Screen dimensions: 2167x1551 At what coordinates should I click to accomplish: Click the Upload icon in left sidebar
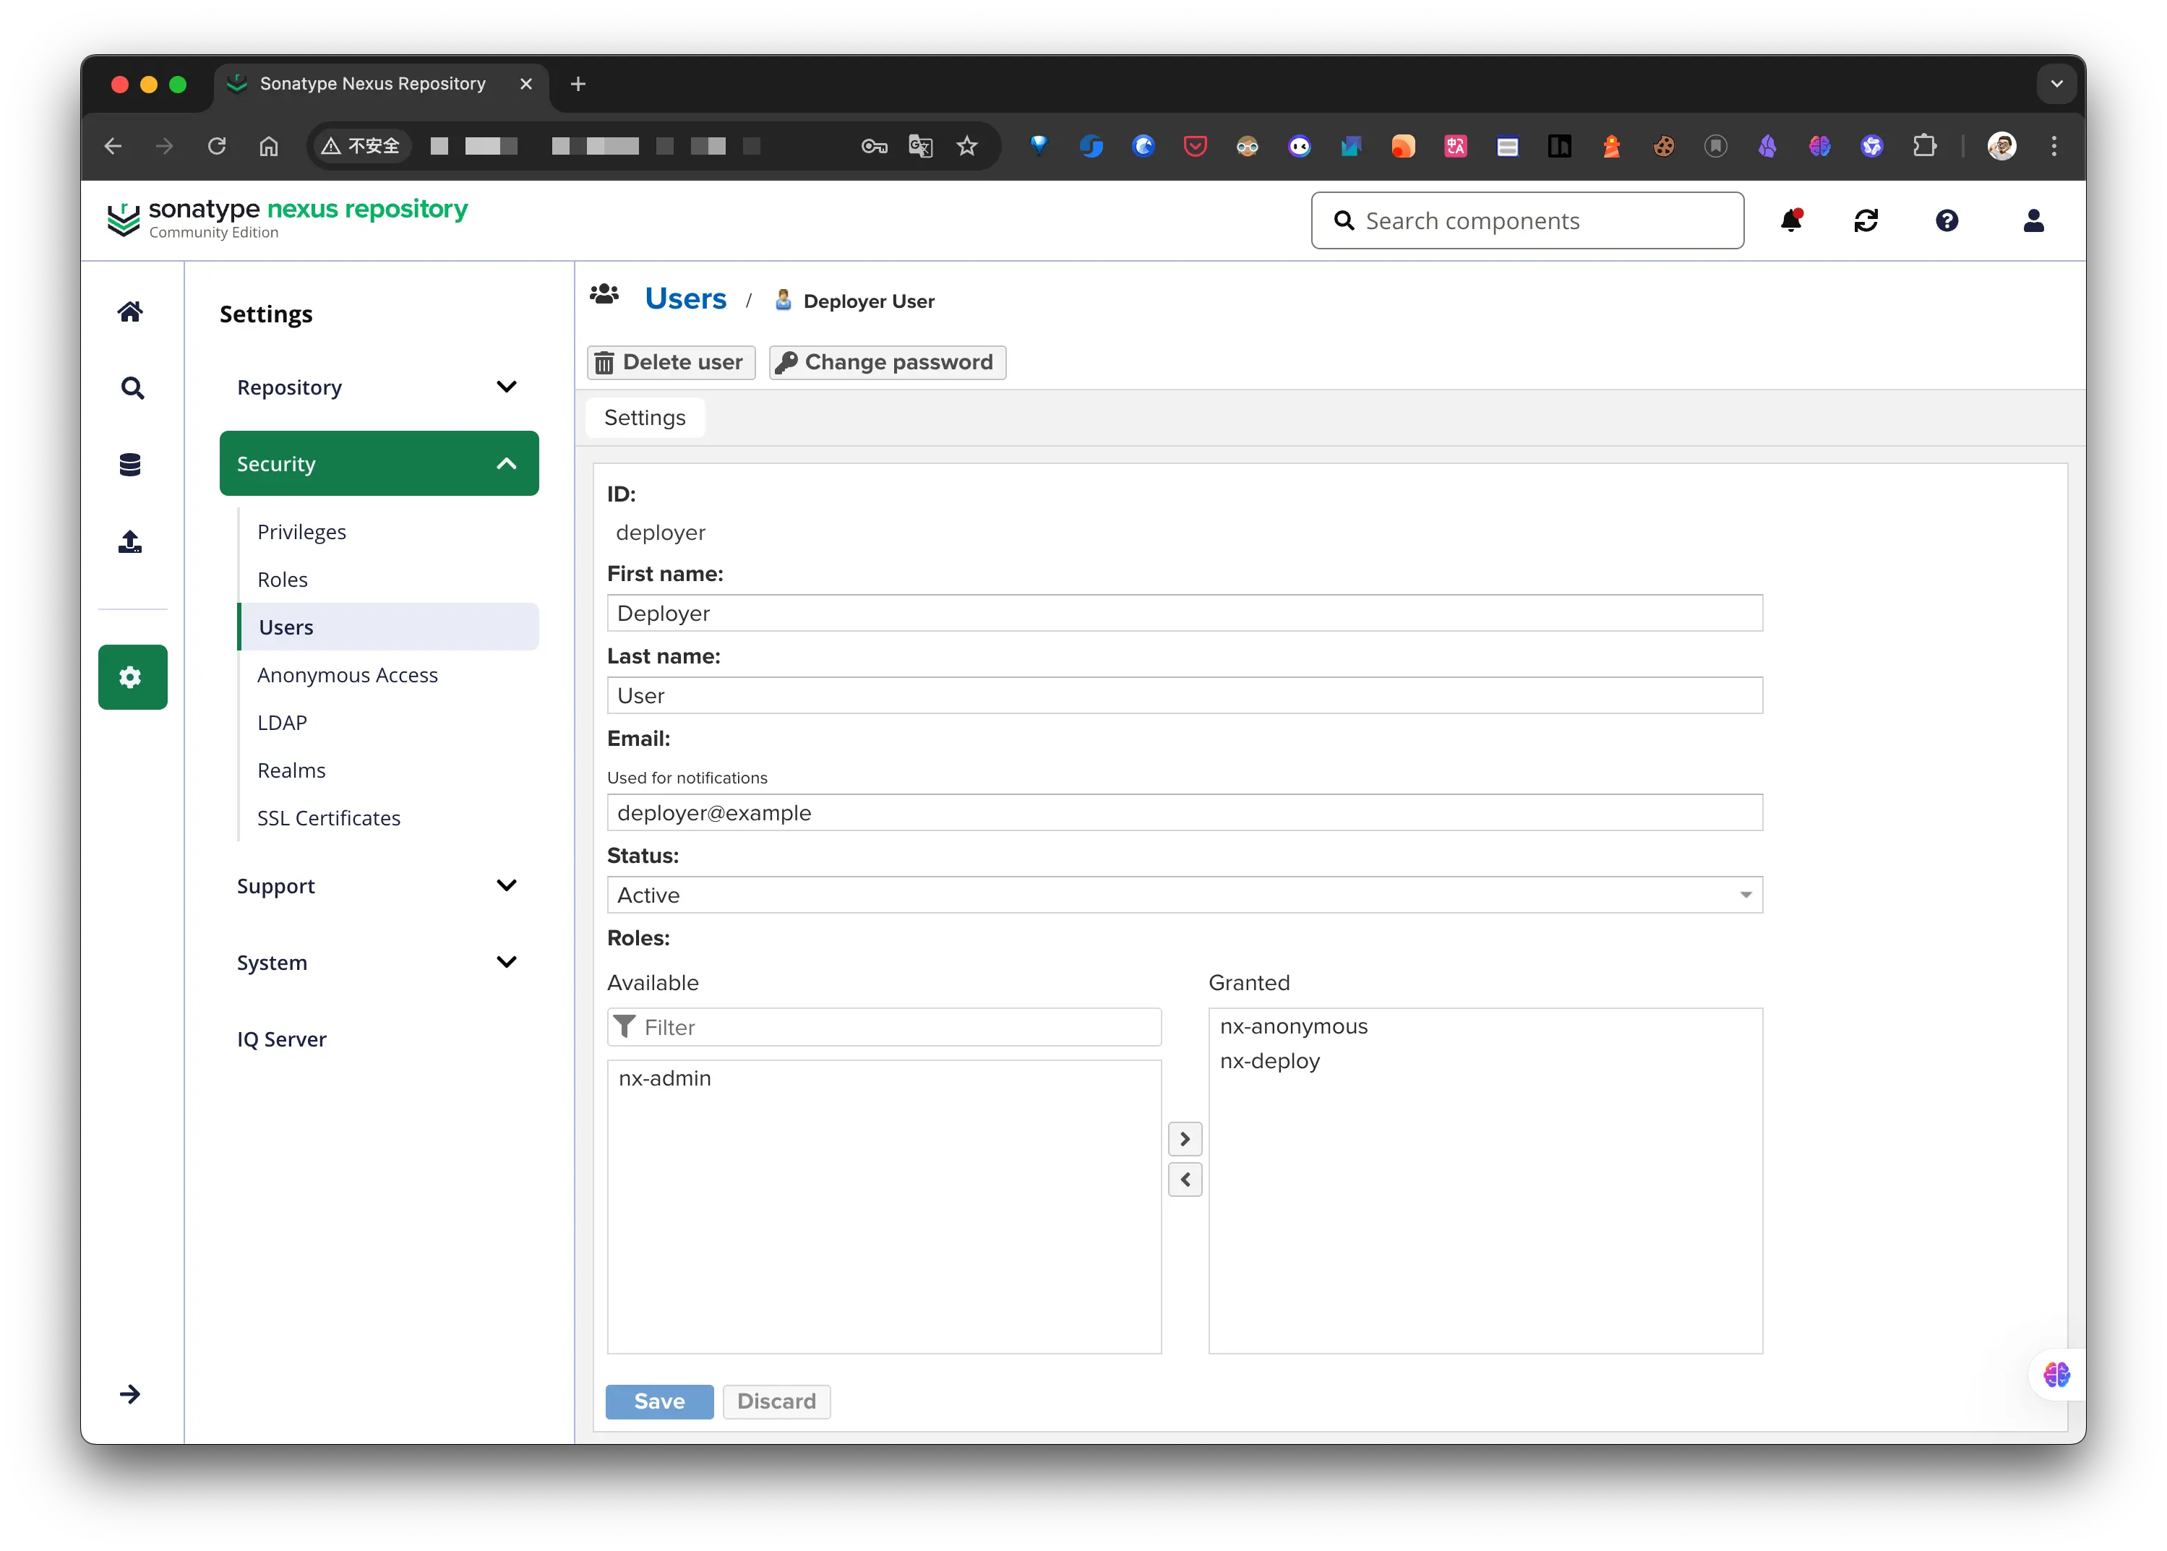click(x=131, y=541)
